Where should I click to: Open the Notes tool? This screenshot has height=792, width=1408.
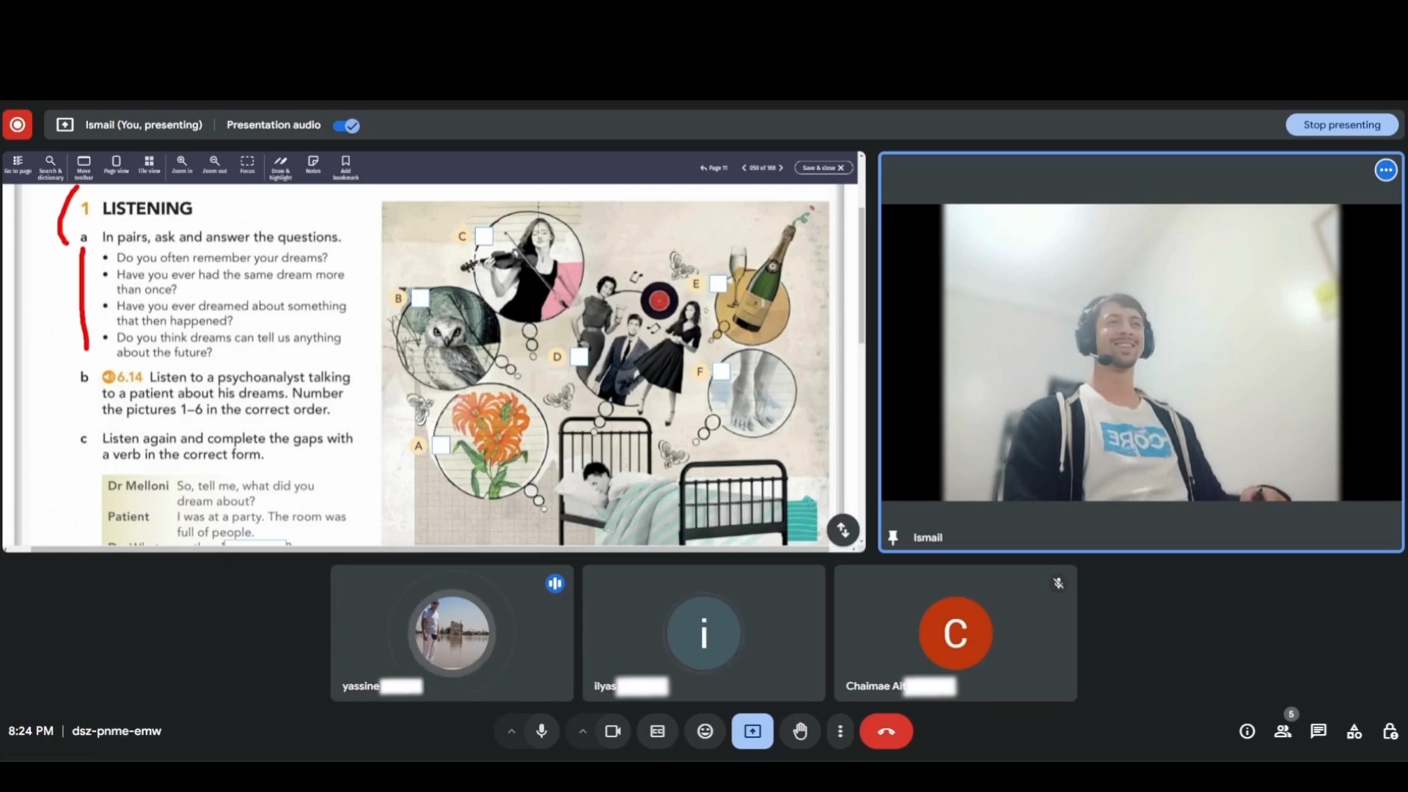313,165
